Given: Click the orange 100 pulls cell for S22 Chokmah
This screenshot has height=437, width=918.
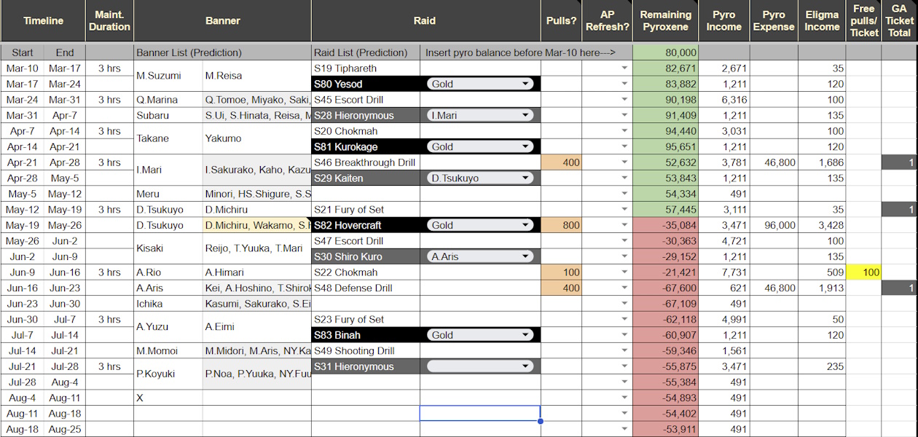Looking at the screenshot, I should [x=561, y=272].
